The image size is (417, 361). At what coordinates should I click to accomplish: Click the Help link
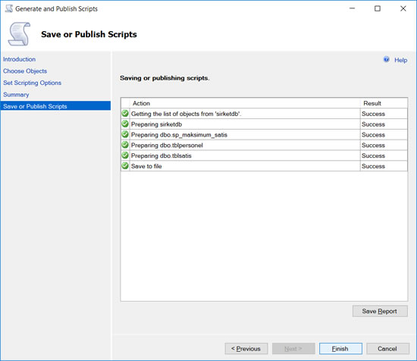point(400,60)
